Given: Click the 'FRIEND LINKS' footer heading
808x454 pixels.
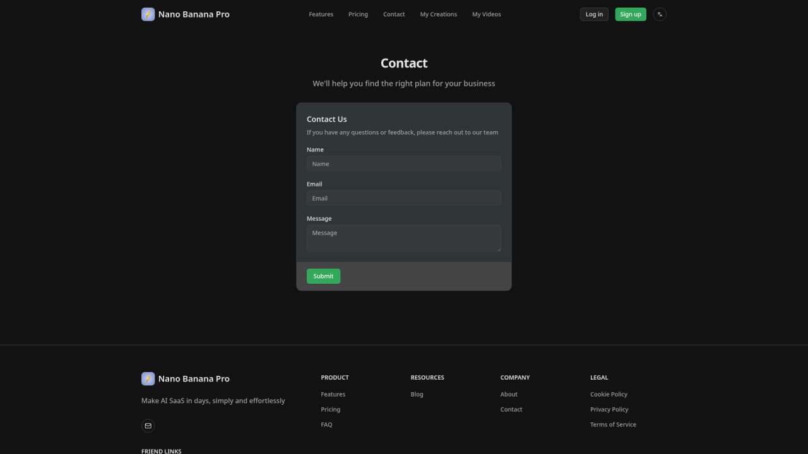Looking at the screenshot, I should tap(161, 451).
